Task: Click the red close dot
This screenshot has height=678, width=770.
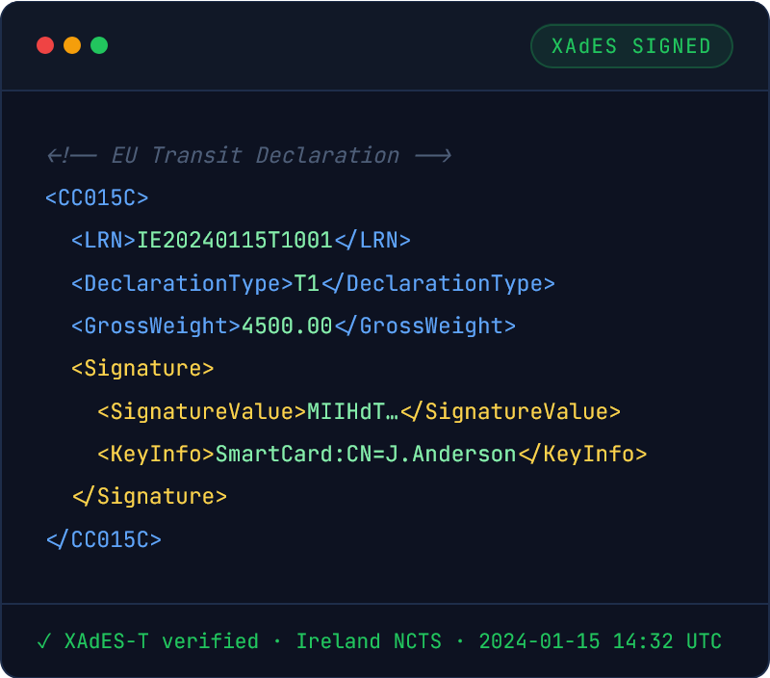Action: tap(45, 45)
